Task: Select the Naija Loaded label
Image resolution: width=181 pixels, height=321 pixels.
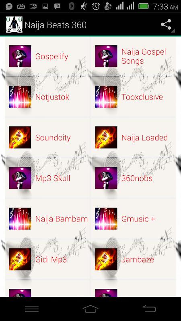Action: tap(144, 138)
